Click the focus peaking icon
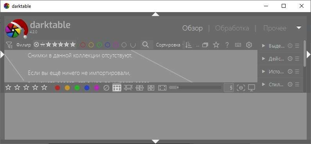Viewport: 311px width, 144px height. point(241,88)
